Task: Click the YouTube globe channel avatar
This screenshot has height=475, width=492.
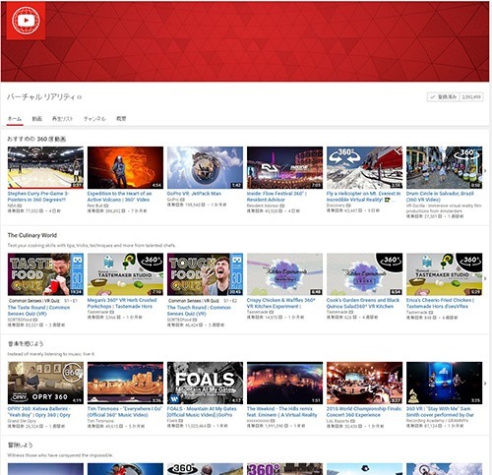Action: pos(26,21)
